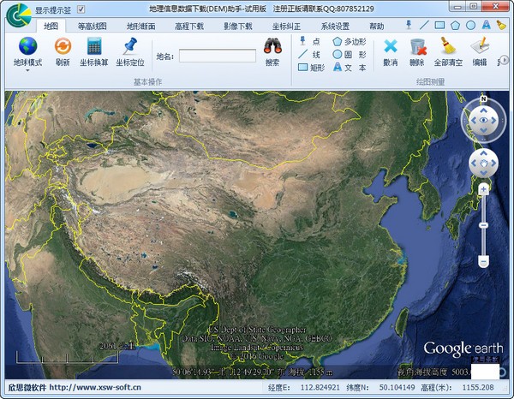
Task: Open the system settings (系统设置) tab
Action: click(x=335, y=27)
